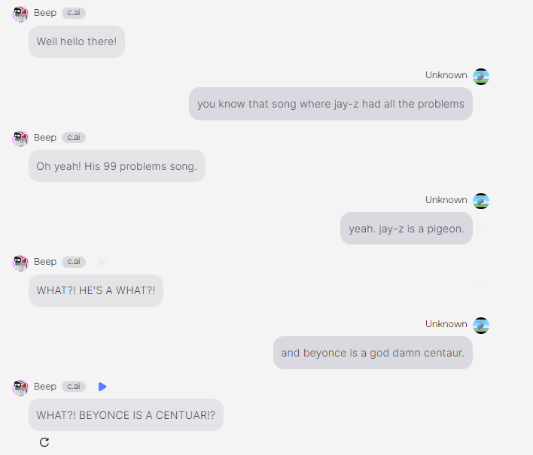
Task: Click Unknown's avatar above the jay-z song message
Action: [x=481, y=77]
